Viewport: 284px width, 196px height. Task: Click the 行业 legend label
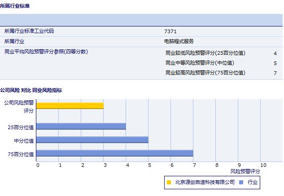click(x=253, y=182)
